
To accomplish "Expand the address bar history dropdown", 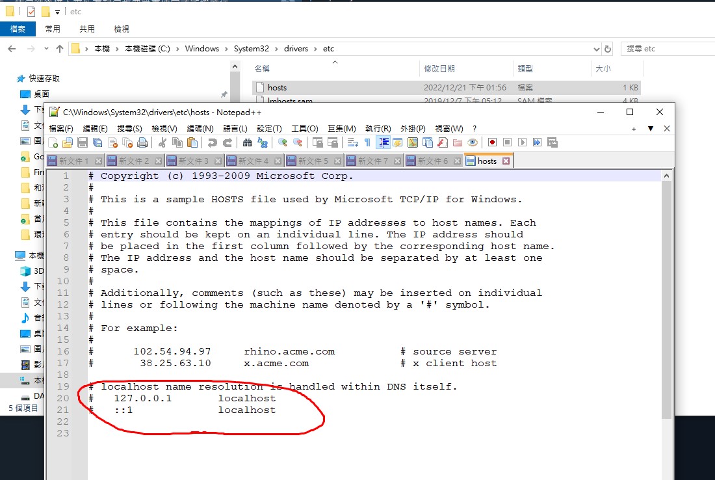I will pos(597,49).
